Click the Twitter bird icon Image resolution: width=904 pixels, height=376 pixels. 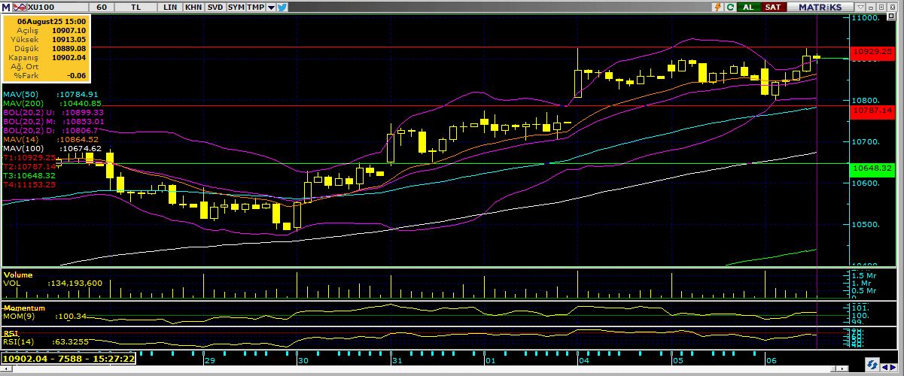pyautogui.click(x=282, y=7)
